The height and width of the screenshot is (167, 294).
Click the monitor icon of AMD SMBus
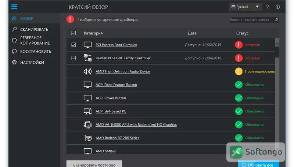87,151
